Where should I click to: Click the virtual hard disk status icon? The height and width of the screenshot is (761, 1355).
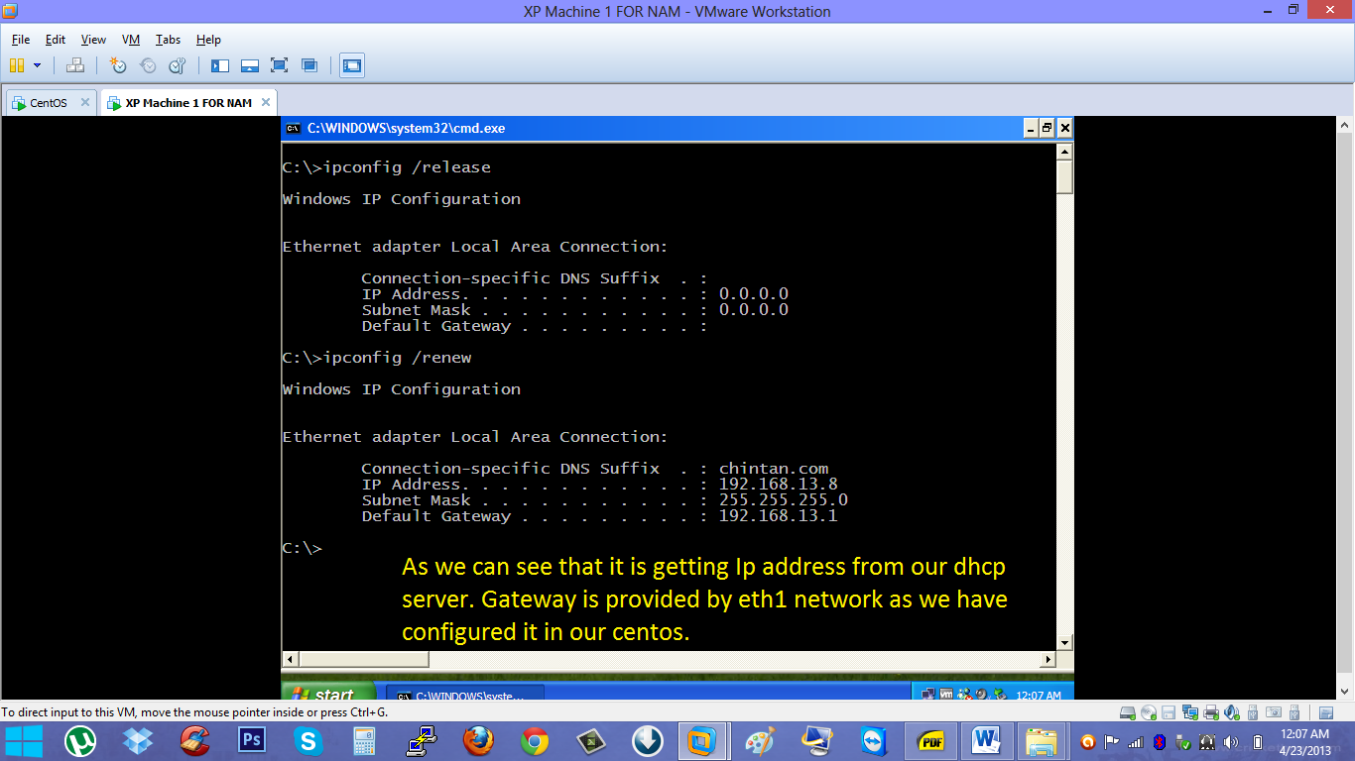[1127, 712]
